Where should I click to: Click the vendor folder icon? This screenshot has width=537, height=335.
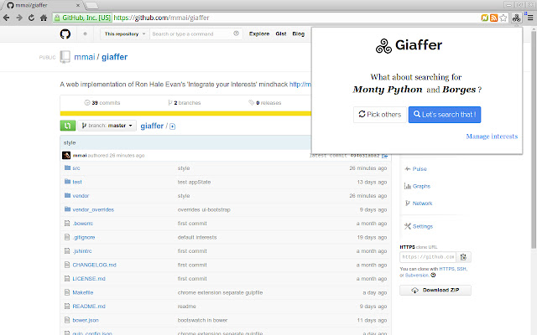point(67,195)
